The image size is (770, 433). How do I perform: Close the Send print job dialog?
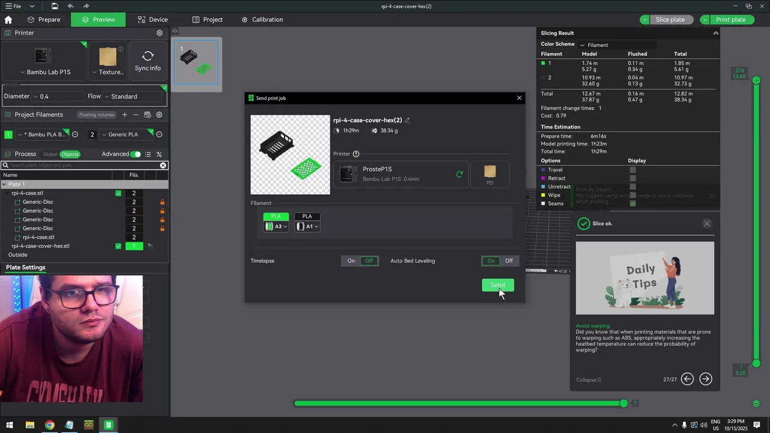(519, 98)
